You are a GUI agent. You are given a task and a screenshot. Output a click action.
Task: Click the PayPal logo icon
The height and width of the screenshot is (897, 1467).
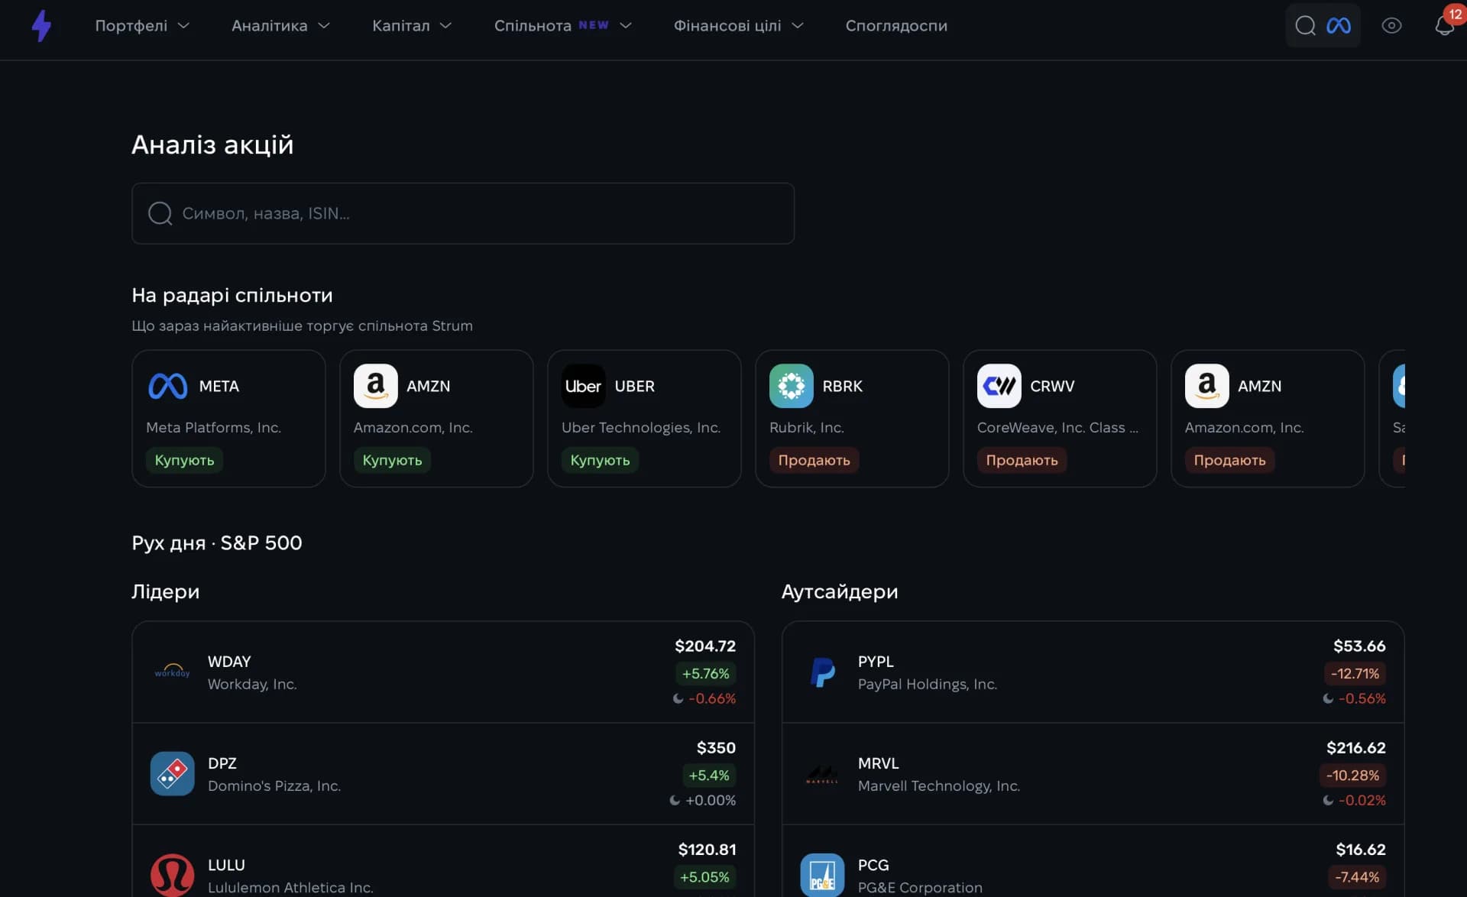click(x=822, y=672)
